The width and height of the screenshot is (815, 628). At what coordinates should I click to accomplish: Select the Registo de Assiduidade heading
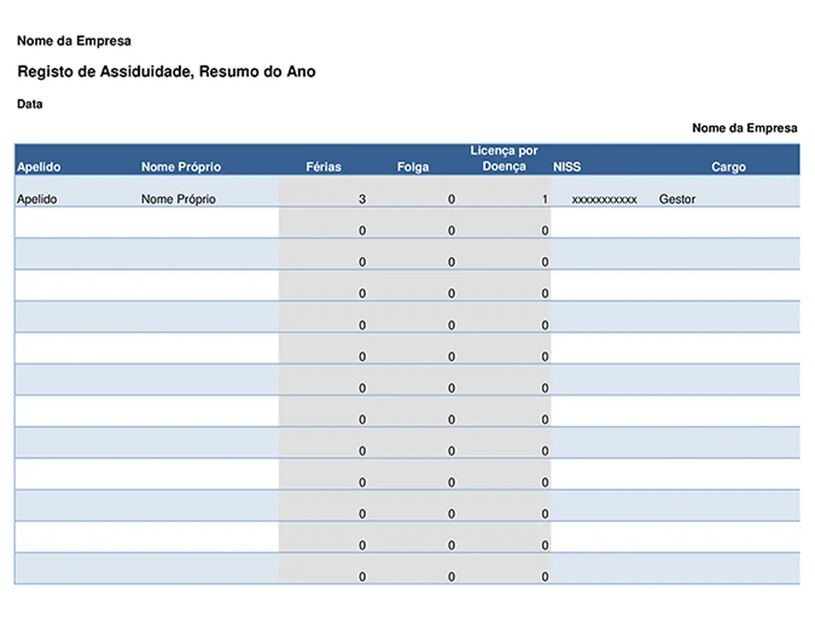[x=167, y=71]
